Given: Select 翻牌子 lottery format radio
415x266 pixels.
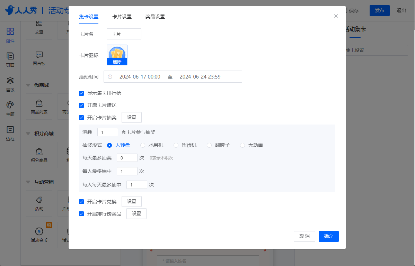Looking at the screenshot, I should tap(209, 145).
